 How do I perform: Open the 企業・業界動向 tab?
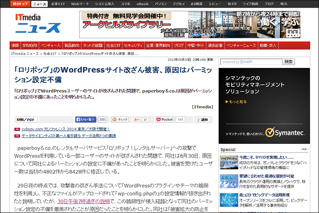coord(158,45)
